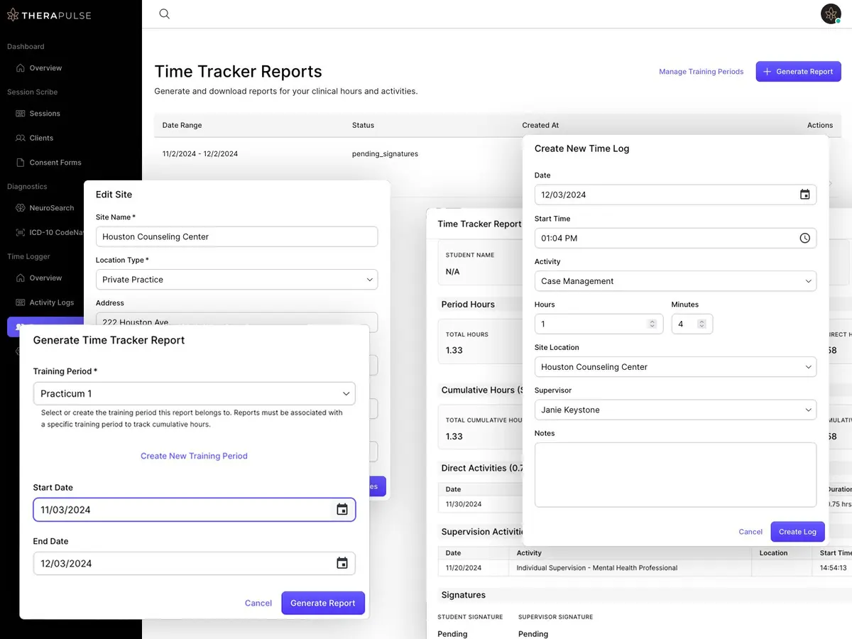Open Training Period dropdown Practicum 1
The width and height of the screenshot is (852, 639).
194,393
